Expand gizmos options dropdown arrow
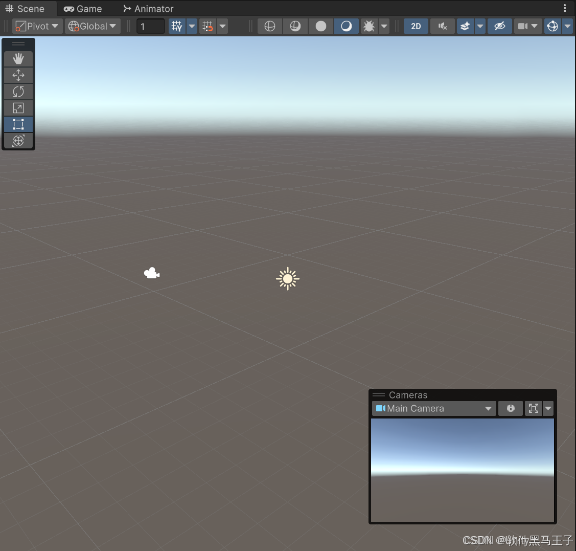The height and width of the screenshot is (551, 576). tap(567, 26)
